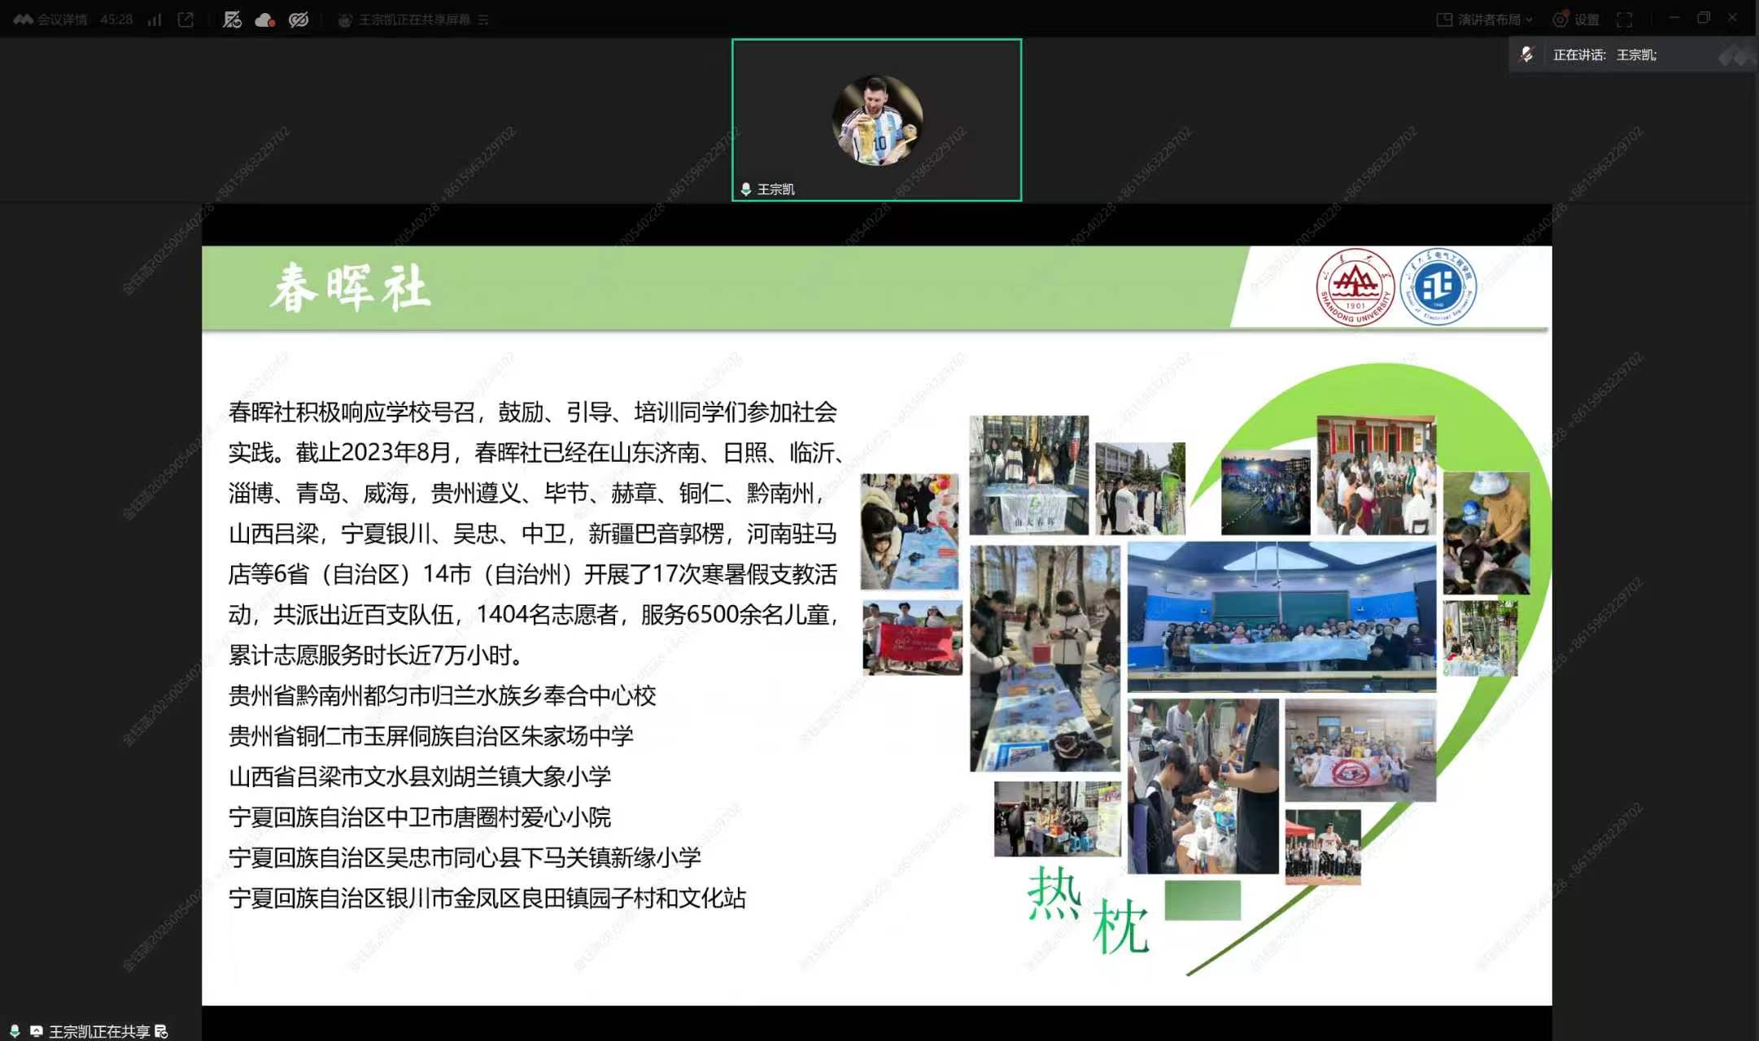Restore the meeting window size
The height and width of the screenshot is (1041, 1759).
1704,18
